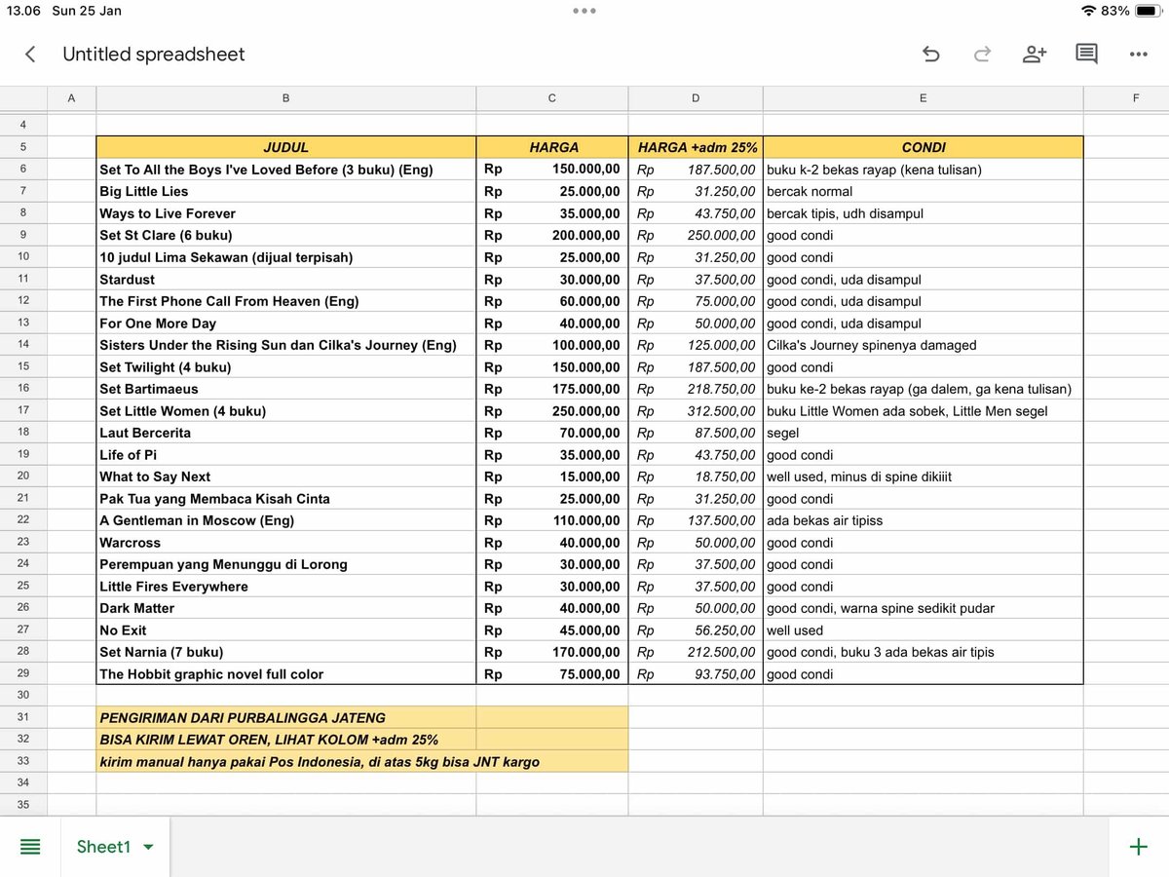Select the segel condition cell
Screen dimensions: 1169x877
923,433
